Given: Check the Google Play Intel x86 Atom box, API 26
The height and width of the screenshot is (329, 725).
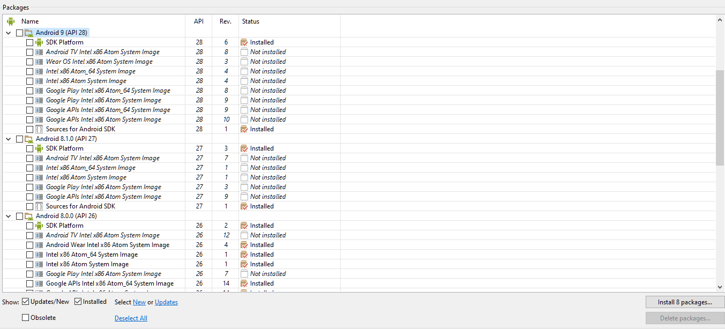Looking at the screenshot, I should (30, 274).
